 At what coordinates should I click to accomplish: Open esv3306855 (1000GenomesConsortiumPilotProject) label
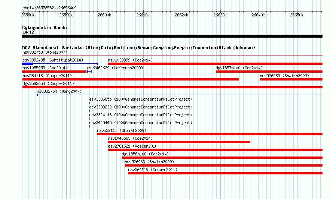141,99
